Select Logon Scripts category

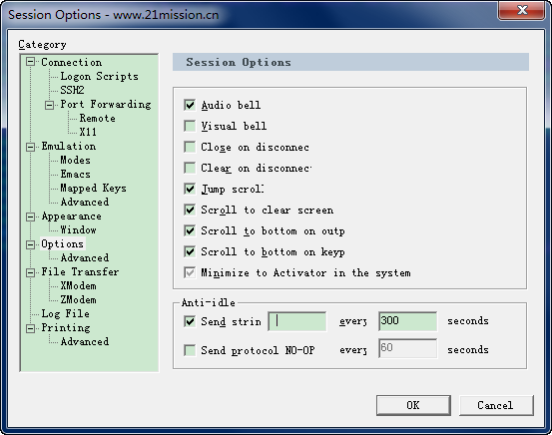coord(99,77)
